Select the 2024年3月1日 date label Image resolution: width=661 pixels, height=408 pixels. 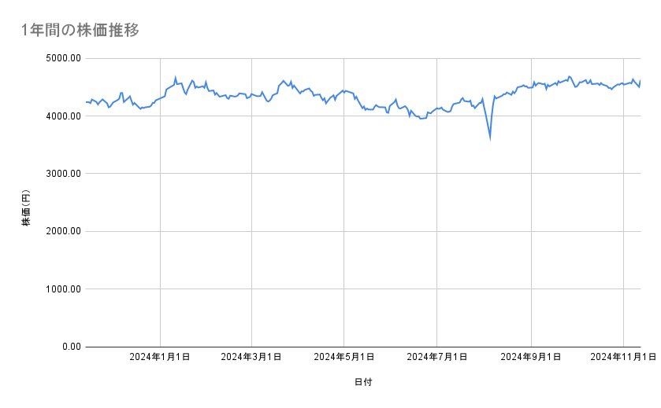[252, 358]
